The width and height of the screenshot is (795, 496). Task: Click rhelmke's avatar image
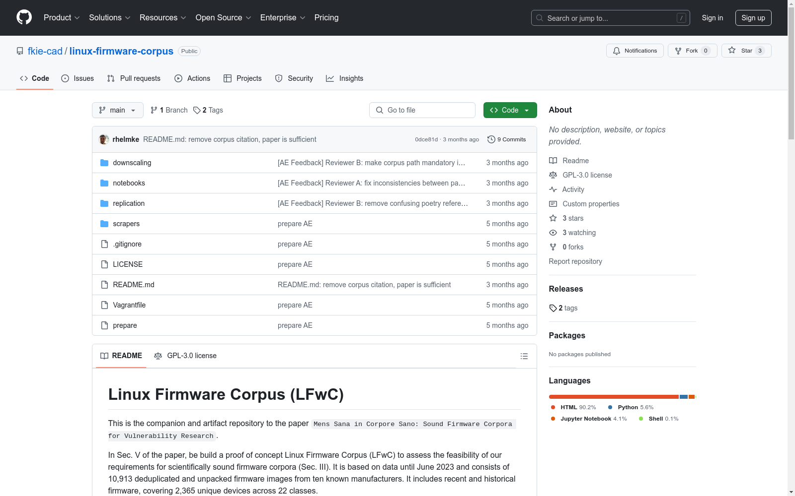click(104, 139)
